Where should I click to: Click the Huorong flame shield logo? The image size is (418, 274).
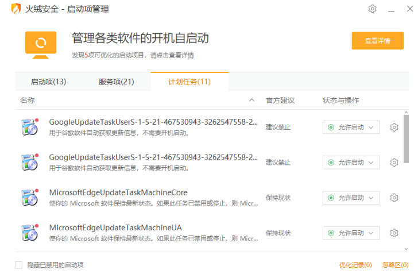[16, 9]
